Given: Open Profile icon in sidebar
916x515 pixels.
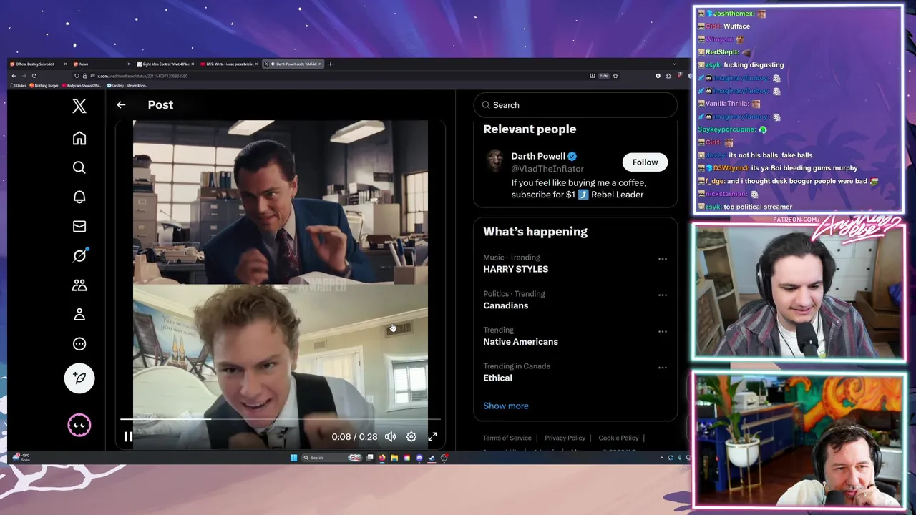Looking at the screenshot, I should point(79,314).
